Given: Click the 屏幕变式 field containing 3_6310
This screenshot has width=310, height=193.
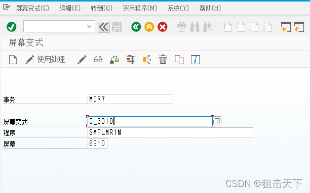Looking at the screenshot, I should (x=150, y=121).
